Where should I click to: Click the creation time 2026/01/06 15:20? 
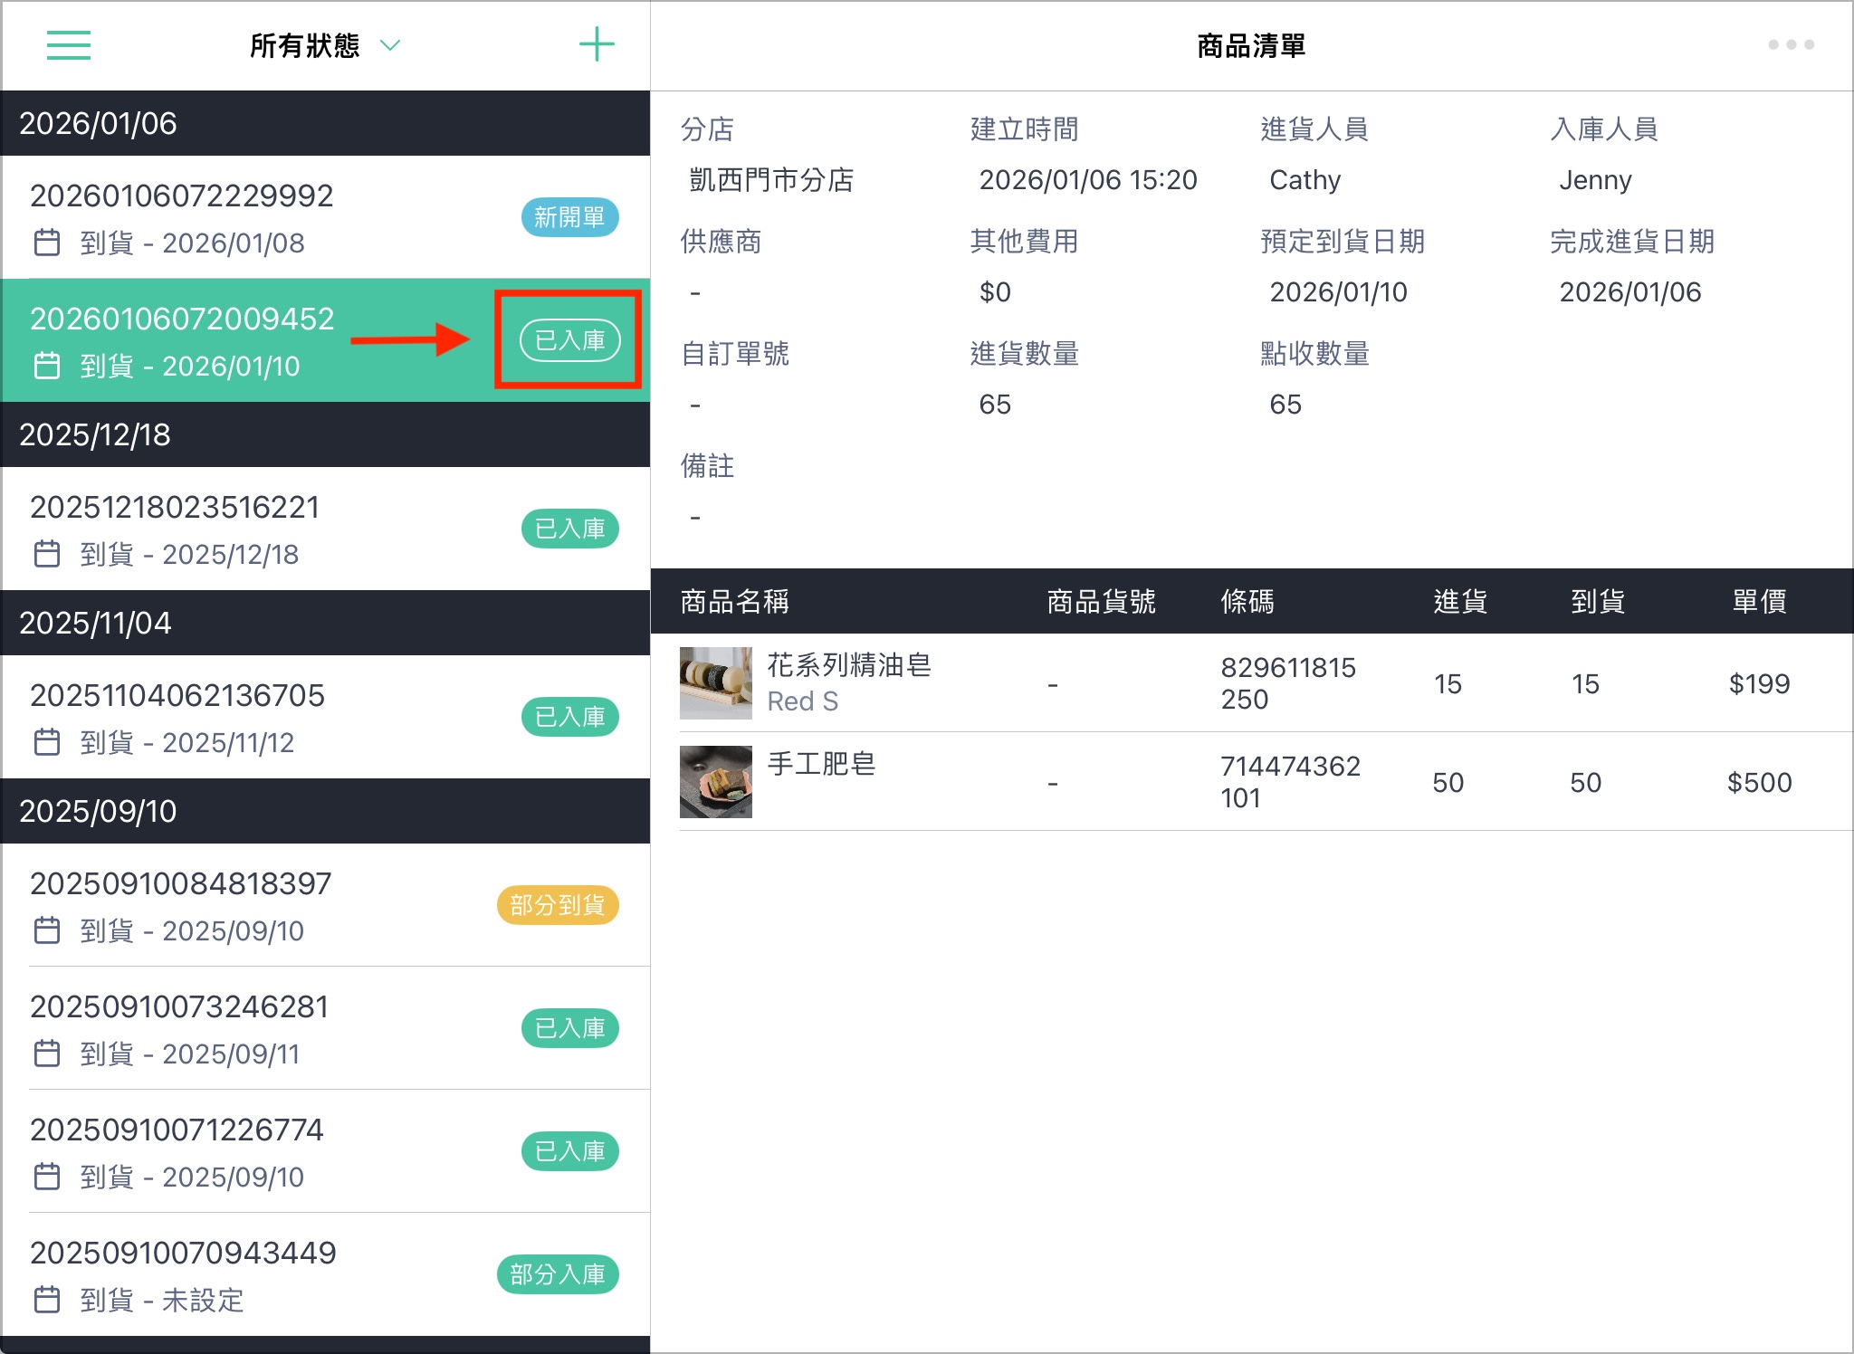[x=1088, y=180]
